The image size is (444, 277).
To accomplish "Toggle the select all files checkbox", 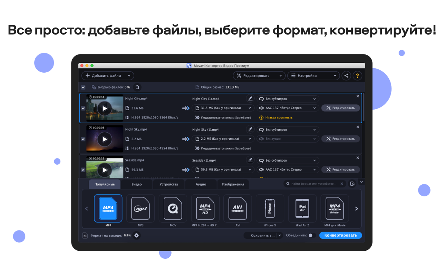I will tap(83, 87).
